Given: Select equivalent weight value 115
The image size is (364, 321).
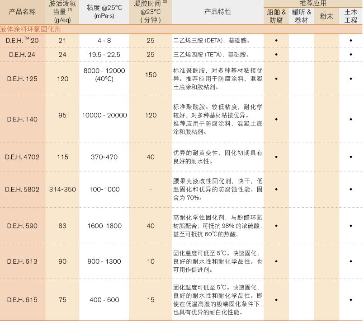Looking at the screenshot, I should pos(62,157).
